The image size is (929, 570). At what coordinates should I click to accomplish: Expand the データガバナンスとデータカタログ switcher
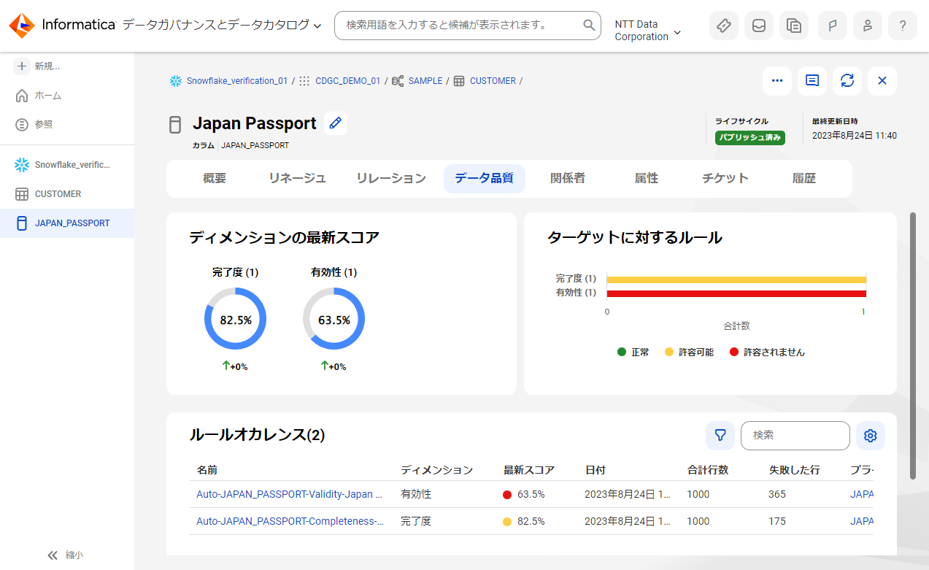pos(317,24)
